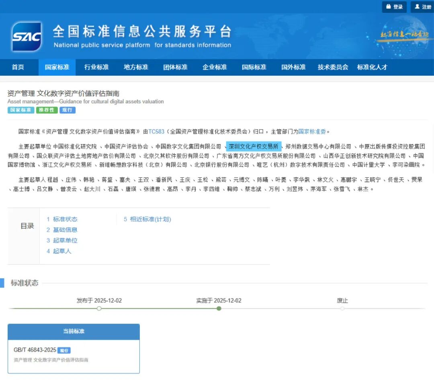Screen dimensions: 434x380
Task: Open the GB/T 46843-2025 standard card
Action: tap(74, 354)
